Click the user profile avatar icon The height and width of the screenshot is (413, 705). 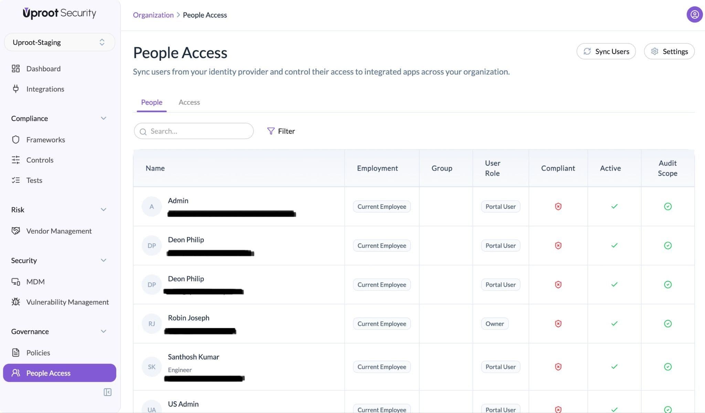(x=694, y=14)
